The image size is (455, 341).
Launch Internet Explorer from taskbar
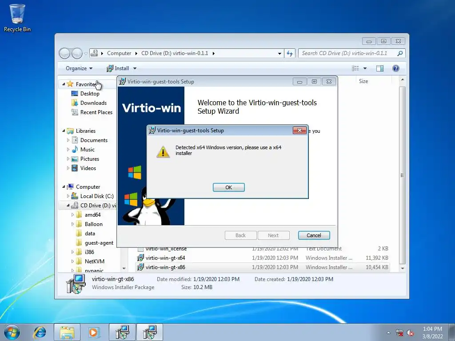40,332
